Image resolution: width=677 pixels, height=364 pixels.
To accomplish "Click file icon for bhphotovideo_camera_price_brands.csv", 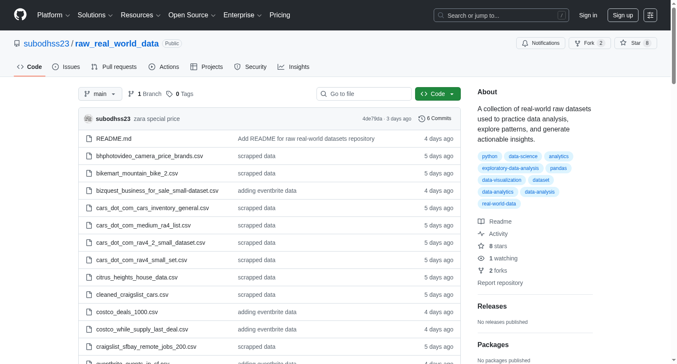I will [x=89, y=156].
